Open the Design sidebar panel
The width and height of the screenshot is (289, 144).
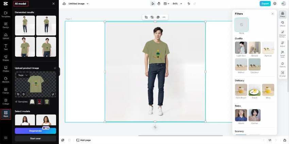click(6, 25)
